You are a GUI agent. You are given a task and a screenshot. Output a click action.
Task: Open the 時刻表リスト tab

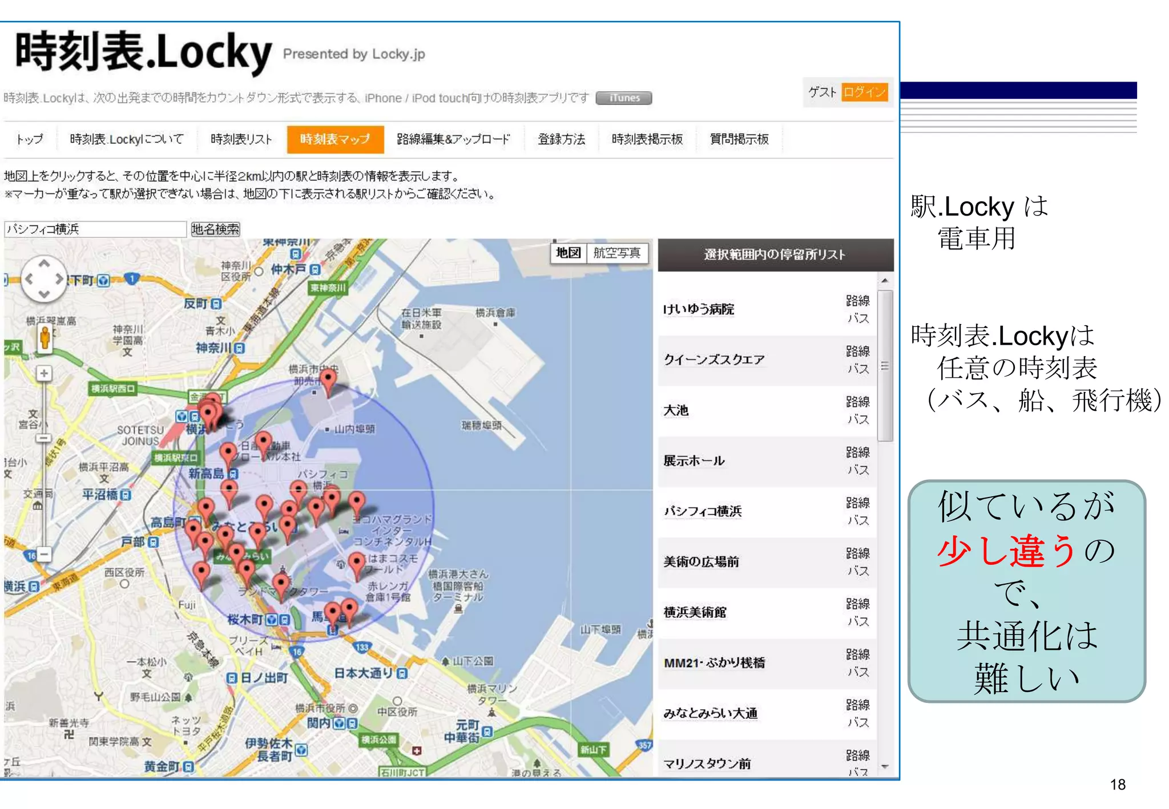241,139
